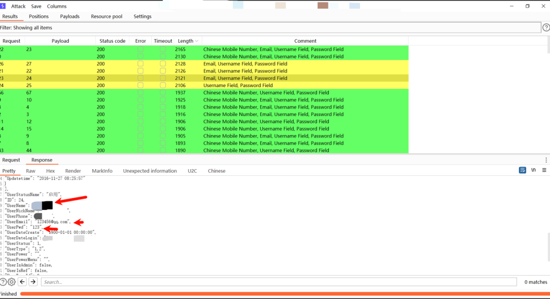Tick Timeout checkbox in length 2121 row

(x=163, y=78)
